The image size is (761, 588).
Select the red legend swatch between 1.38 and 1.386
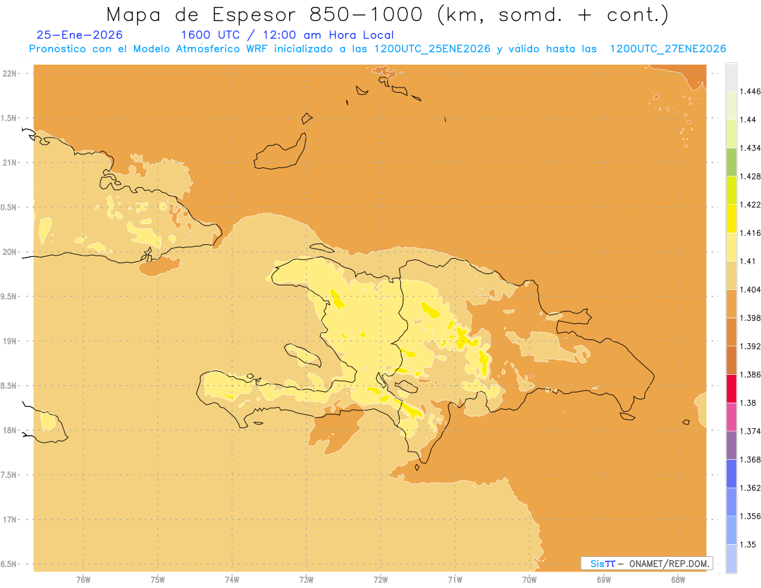point(731,389)
